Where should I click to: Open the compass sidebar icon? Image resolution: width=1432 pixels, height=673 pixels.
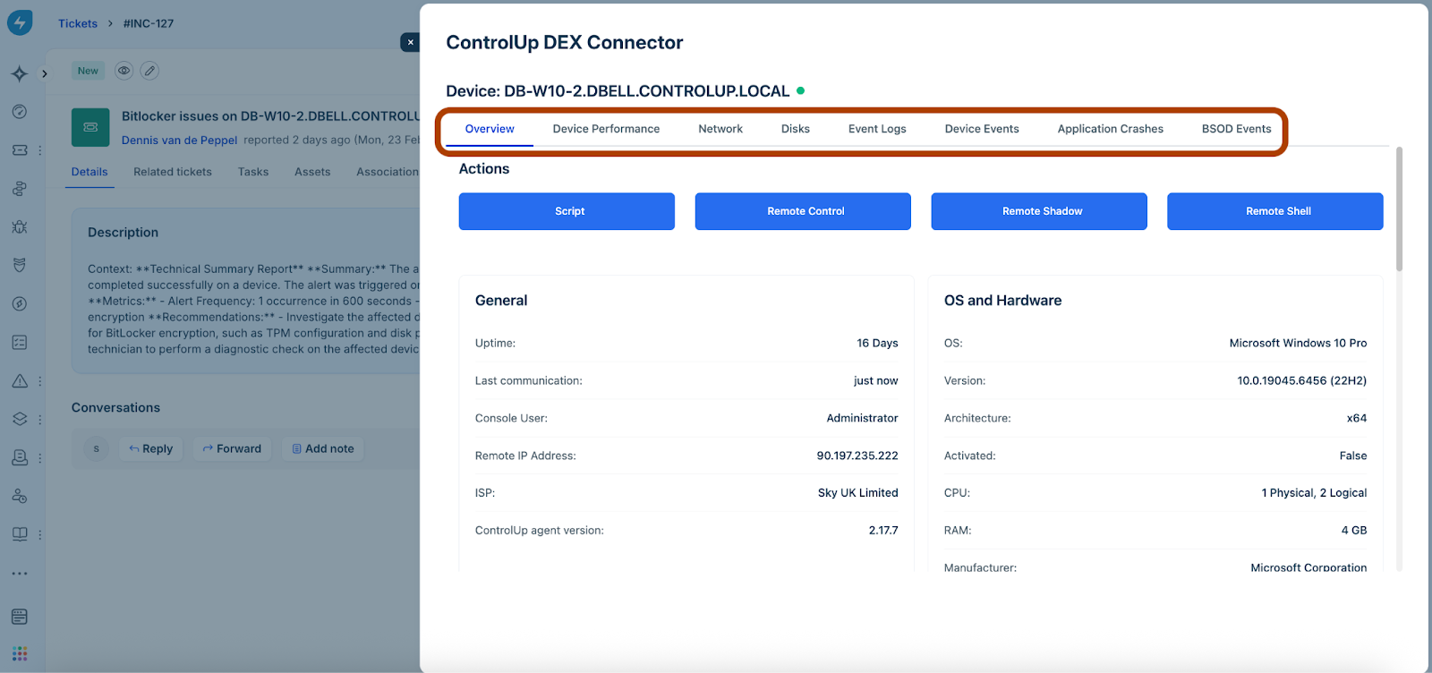coord(20,304)
